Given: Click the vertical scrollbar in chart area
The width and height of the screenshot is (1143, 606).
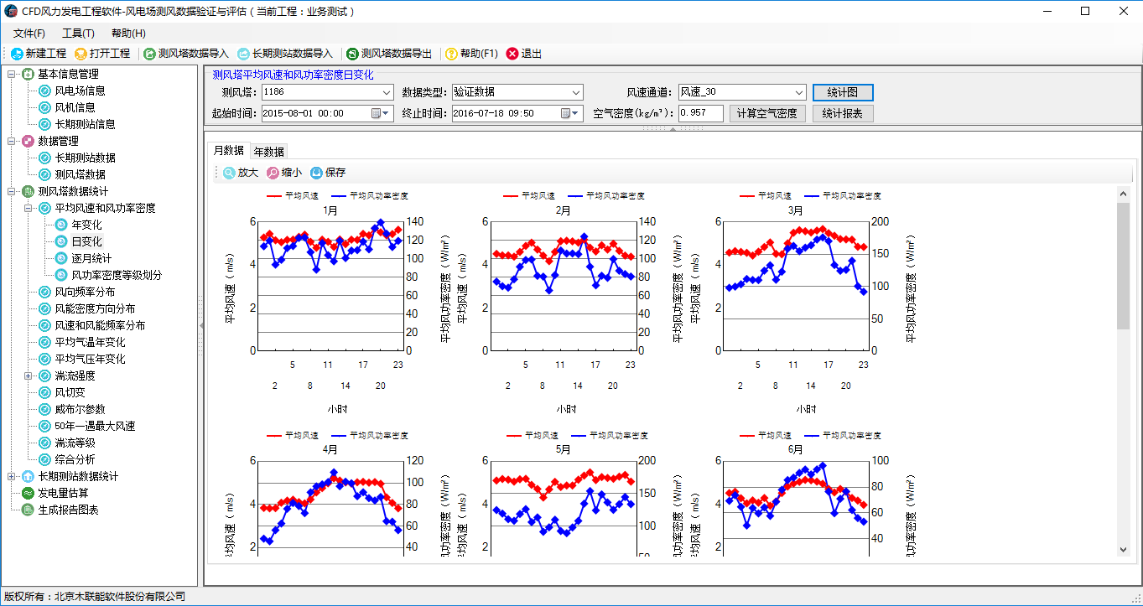Looking at the screenshot, I should (1124, 265).
